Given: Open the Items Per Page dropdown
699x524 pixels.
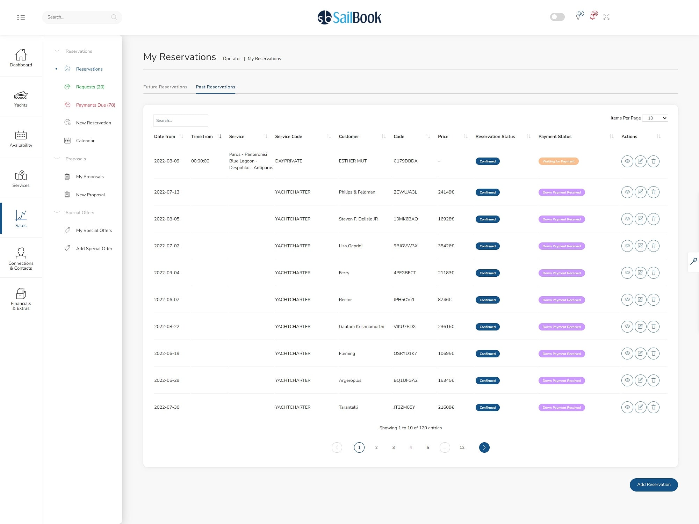Looking at the screenshot, I should tap(655, 118).
